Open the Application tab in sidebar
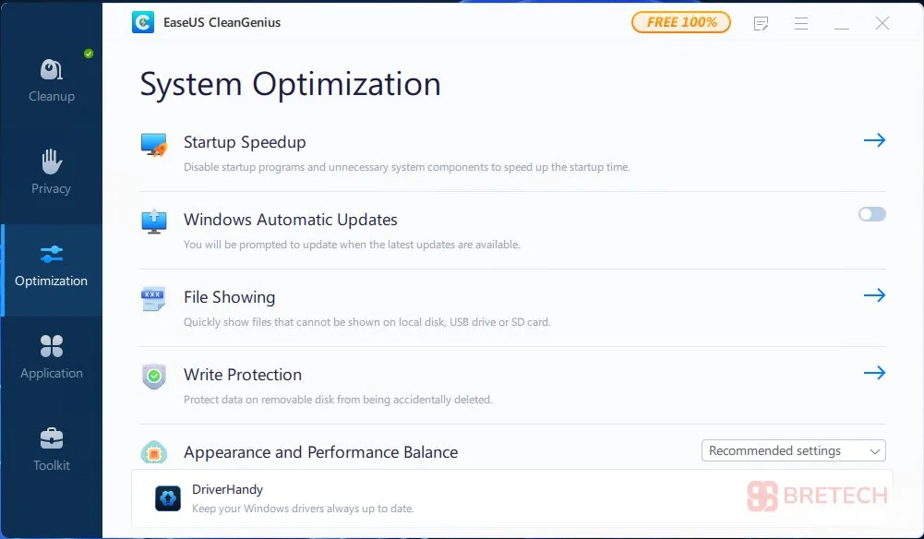 (52, 357)
